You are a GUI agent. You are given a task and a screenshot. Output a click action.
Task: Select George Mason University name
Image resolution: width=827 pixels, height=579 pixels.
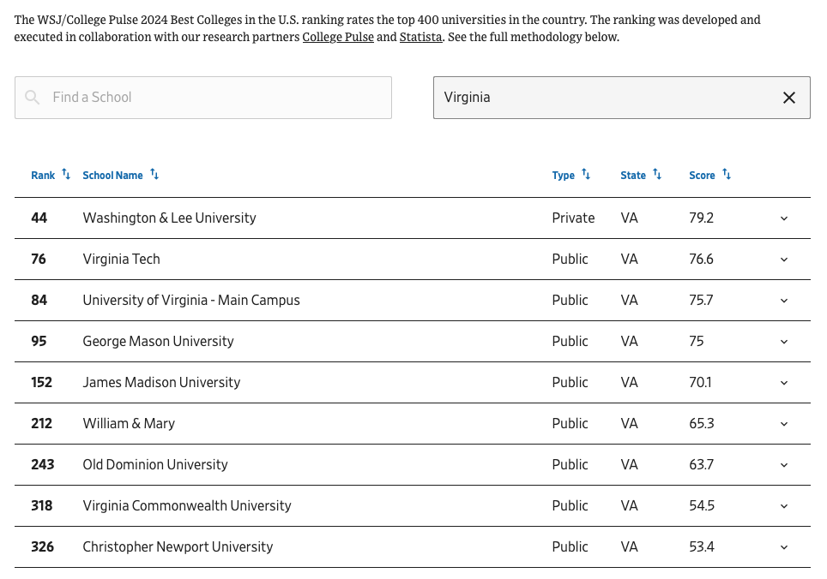158,341
